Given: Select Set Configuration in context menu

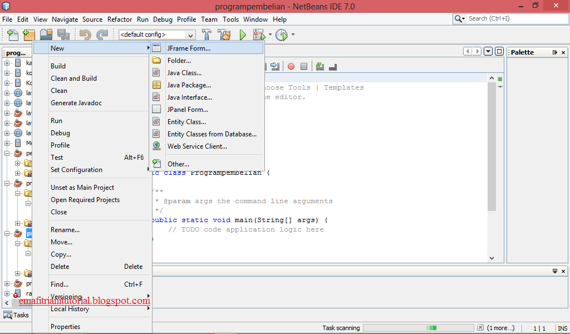Looking at the screenshot, I should [76, 169].
